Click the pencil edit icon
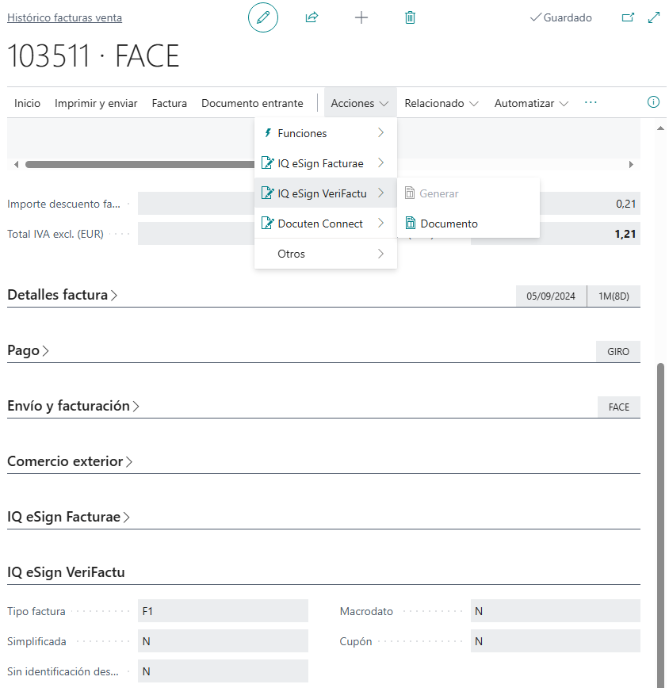This screenshot has width=669, height=688. click(x=263, y=17)
